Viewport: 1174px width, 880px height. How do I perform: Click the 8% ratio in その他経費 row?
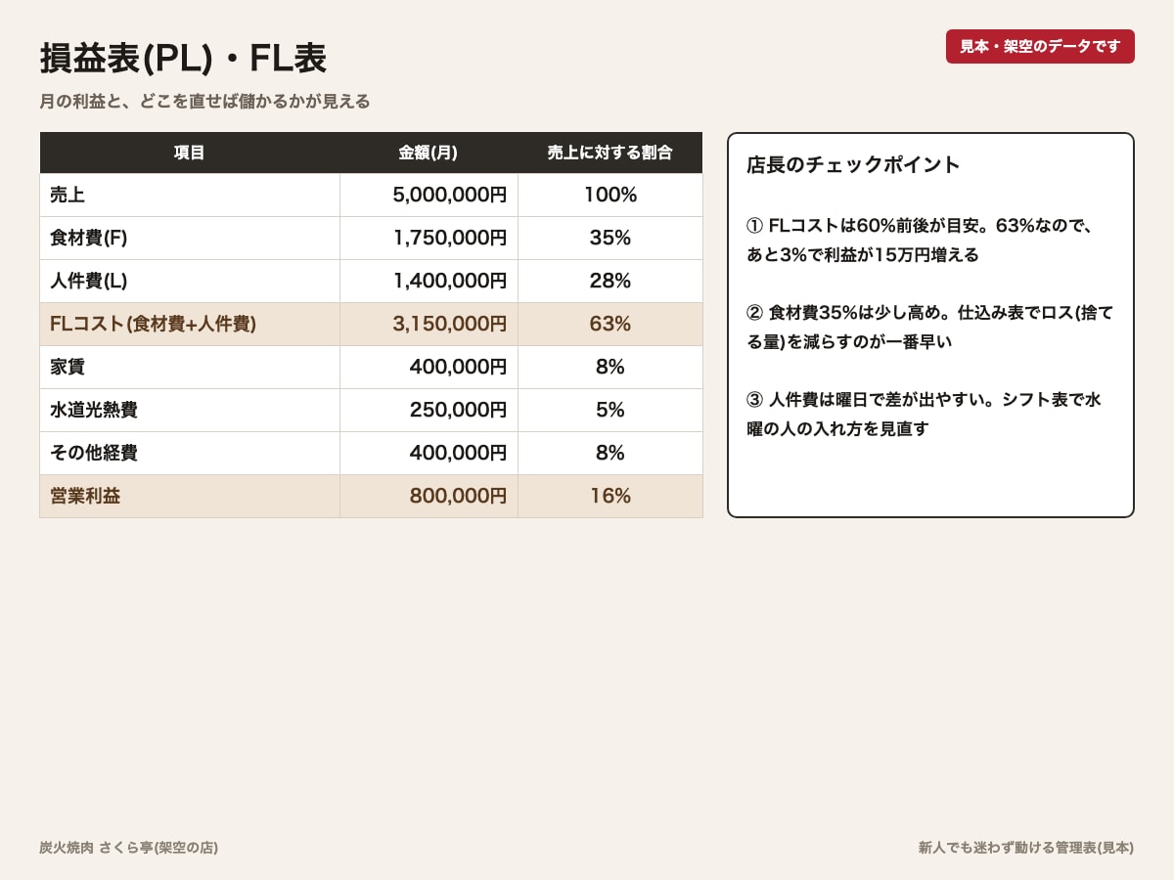pyautogui.click(x=610, y=453)
